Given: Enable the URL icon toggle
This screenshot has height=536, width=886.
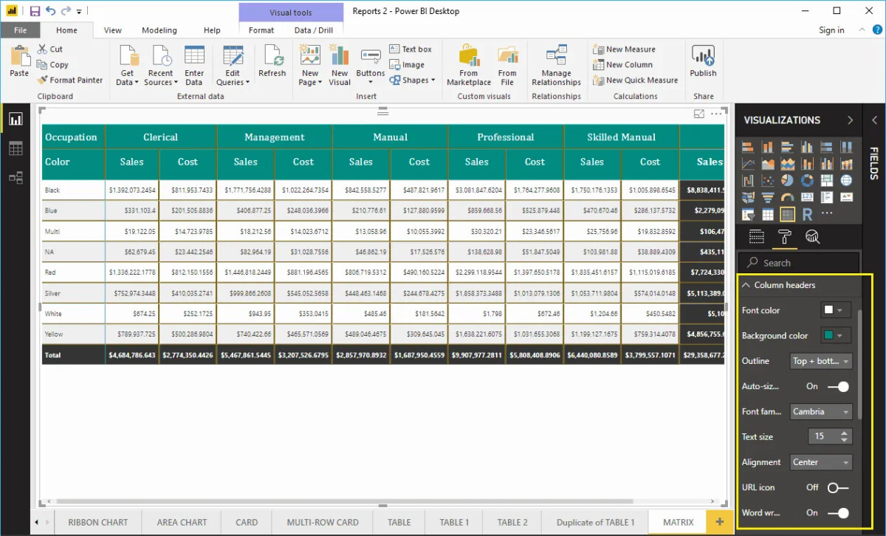Looking at the screenshot, I should click(837, 487).
